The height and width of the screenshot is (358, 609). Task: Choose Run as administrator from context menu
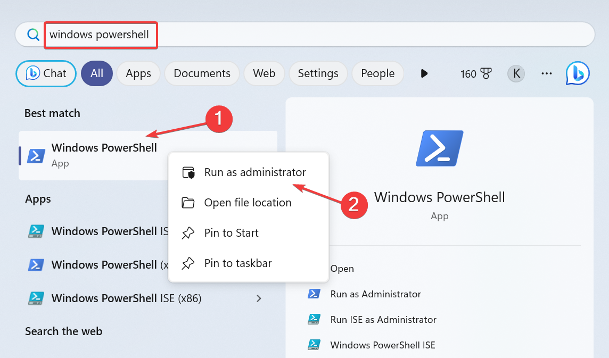(254, 172)
